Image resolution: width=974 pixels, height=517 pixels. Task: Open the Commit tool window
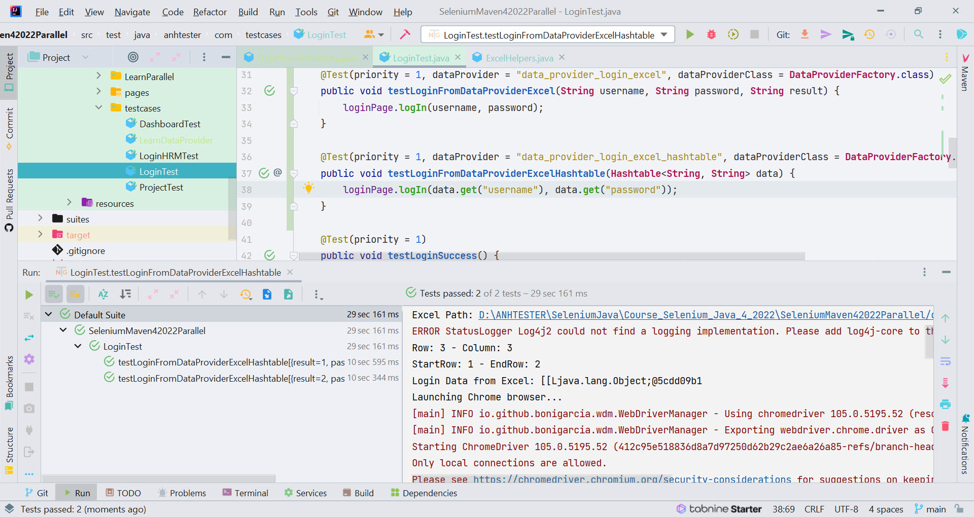click(x=9, y=129)
